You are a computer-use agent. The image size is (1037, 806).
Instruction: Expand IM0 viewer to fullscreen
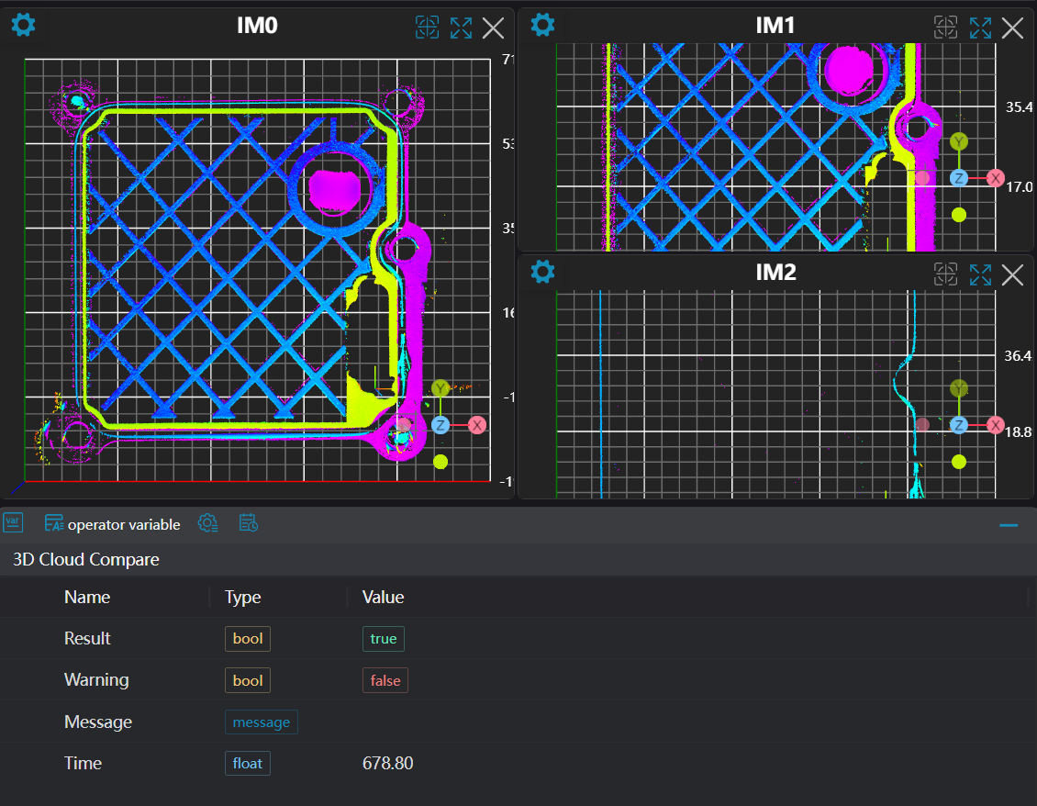pyautogui.click(x=461, y=28)
